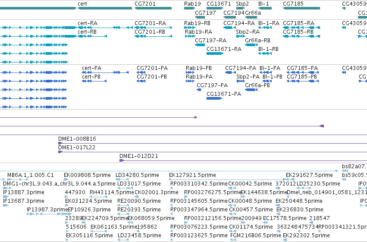Click the LD23458.5prime EST label
This screenshot has width=367, height=242.
(x=139, y=236)
